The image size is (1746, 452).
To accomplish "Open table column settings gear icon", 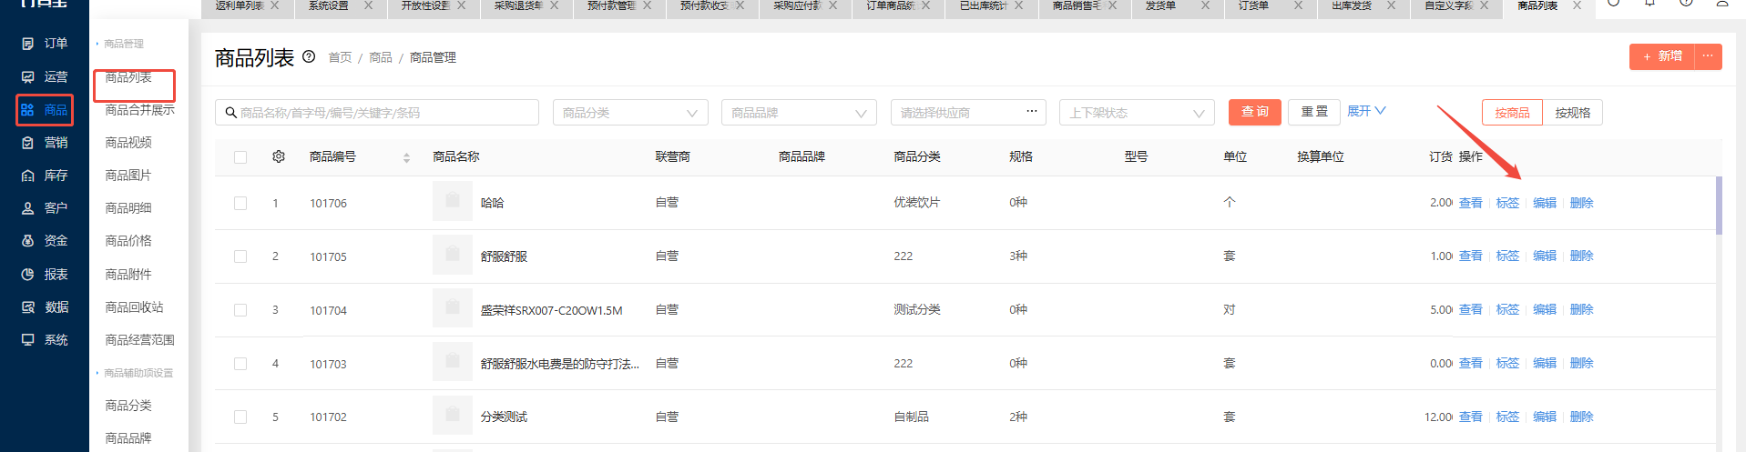I will point(279,156).
